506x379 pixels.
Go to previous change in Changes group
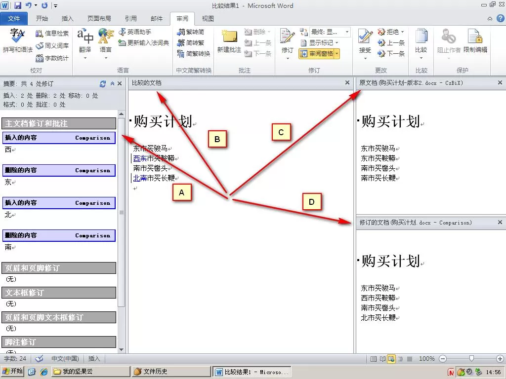click(391, 42)
